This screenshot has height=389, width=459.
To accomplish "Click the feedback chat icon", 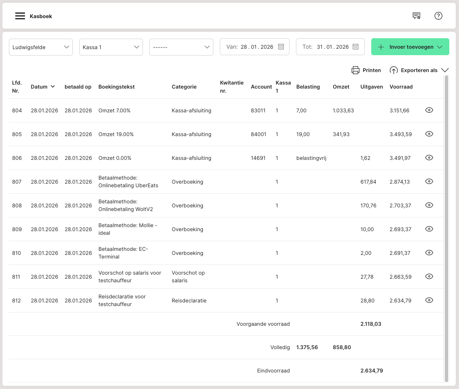I will tap(416, 16).
